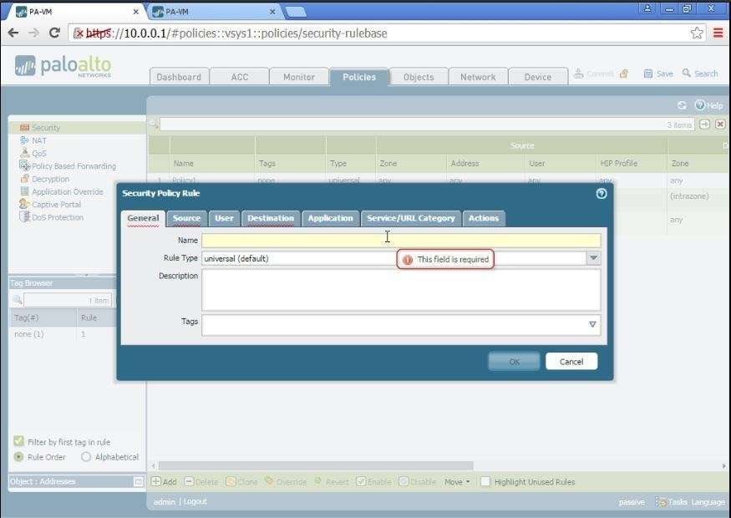Click the Tasks icon in status bar
Image resolution: width=731 pixels, height=518 pixels.
(x=661, y=502)
